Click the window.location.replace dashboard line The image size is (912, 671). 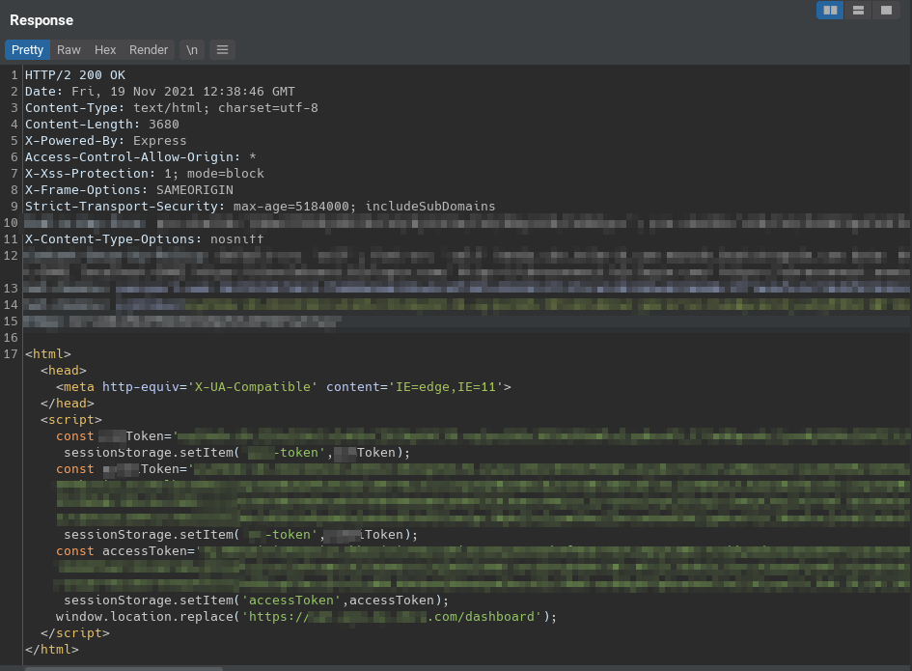[x=306, y=616]
